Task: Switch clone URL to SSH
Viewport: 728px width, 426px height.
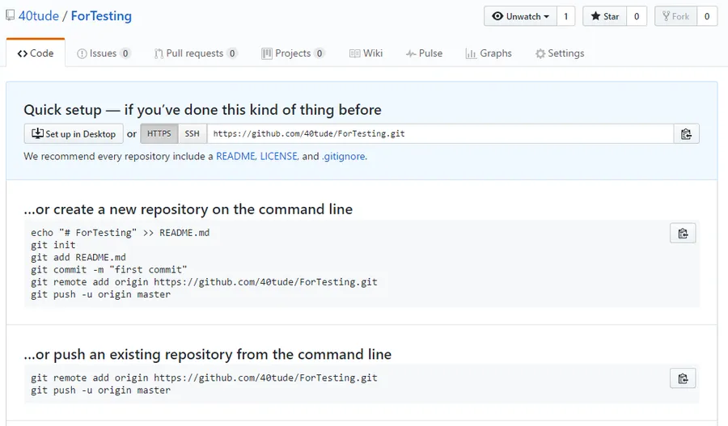Action: tap(193, 133)
